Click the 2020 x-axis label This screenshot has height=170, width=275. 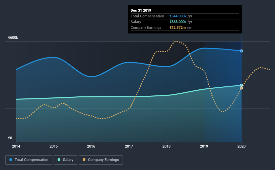pyautogui.click(x=242, y=146)
